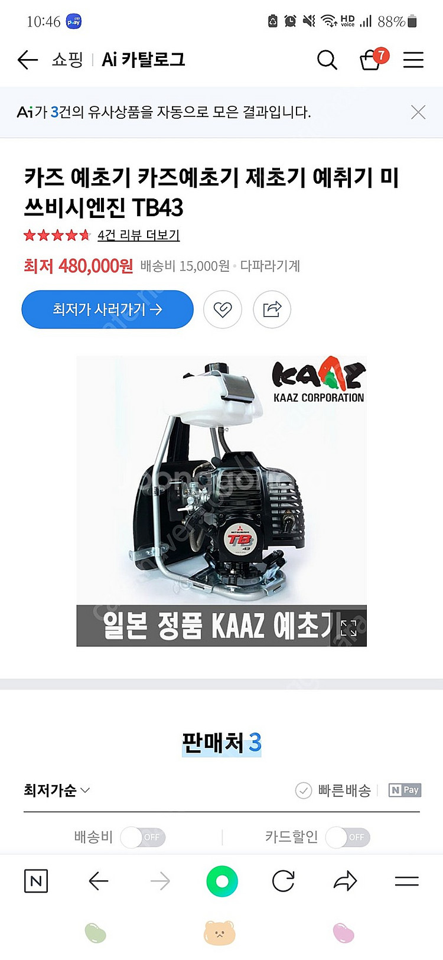Screen dimensions: 443x960
Task: Toggle the 카드할인 switch on
Action: coord(348,837)
